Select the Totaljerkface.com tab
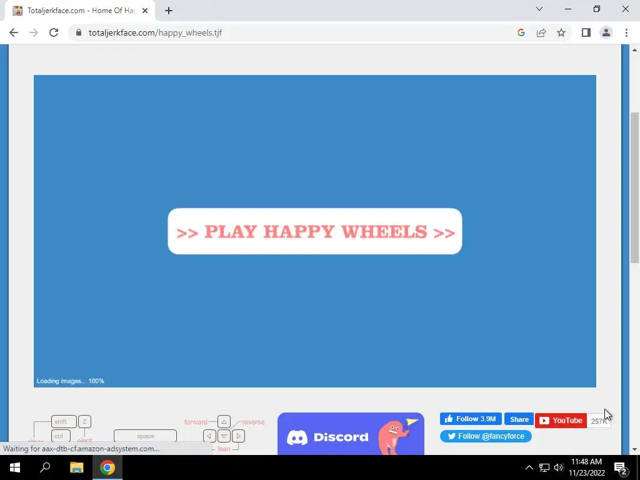This screenshot has height=480, width=640. (x=80, y=11)
